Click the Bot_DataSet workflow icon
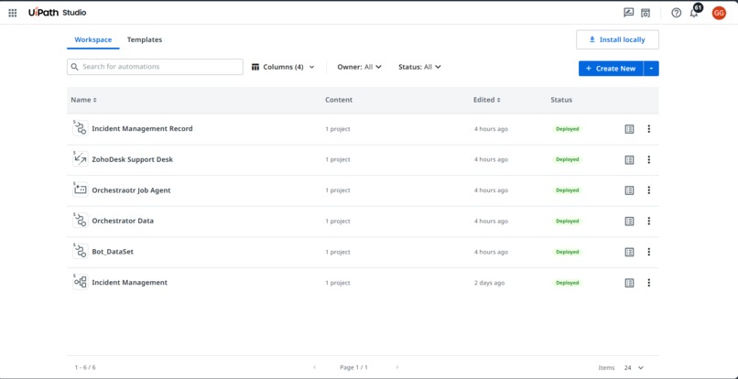 [x=81, y=252]
